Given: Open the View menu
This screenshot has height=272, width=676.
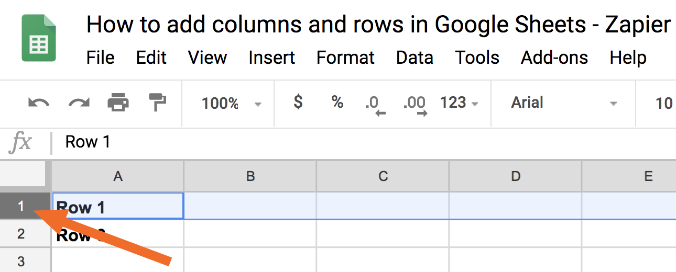Looking at the screenshot, I should pos(208,58).
